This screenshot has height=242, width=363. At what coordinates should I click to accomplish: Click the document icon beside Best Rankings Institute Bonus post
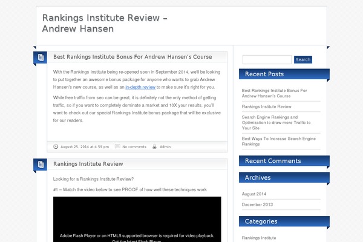[41, 57]
